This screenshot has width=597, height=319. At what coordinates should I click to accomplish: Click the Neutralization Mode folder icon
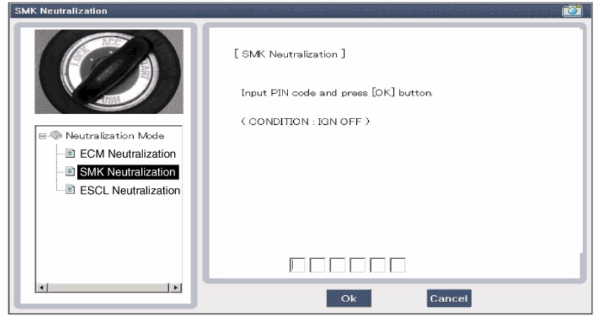[x=56, y=135]
